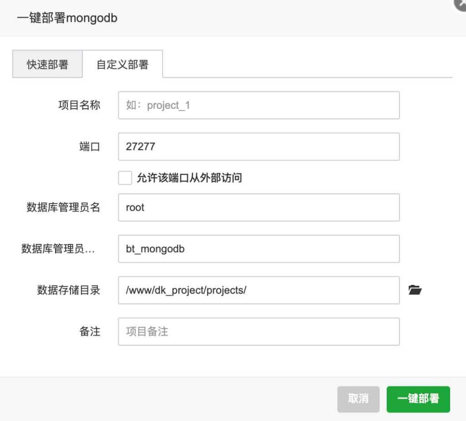
Task: Focus the 项目名称 input field
Action: point(259,105)
